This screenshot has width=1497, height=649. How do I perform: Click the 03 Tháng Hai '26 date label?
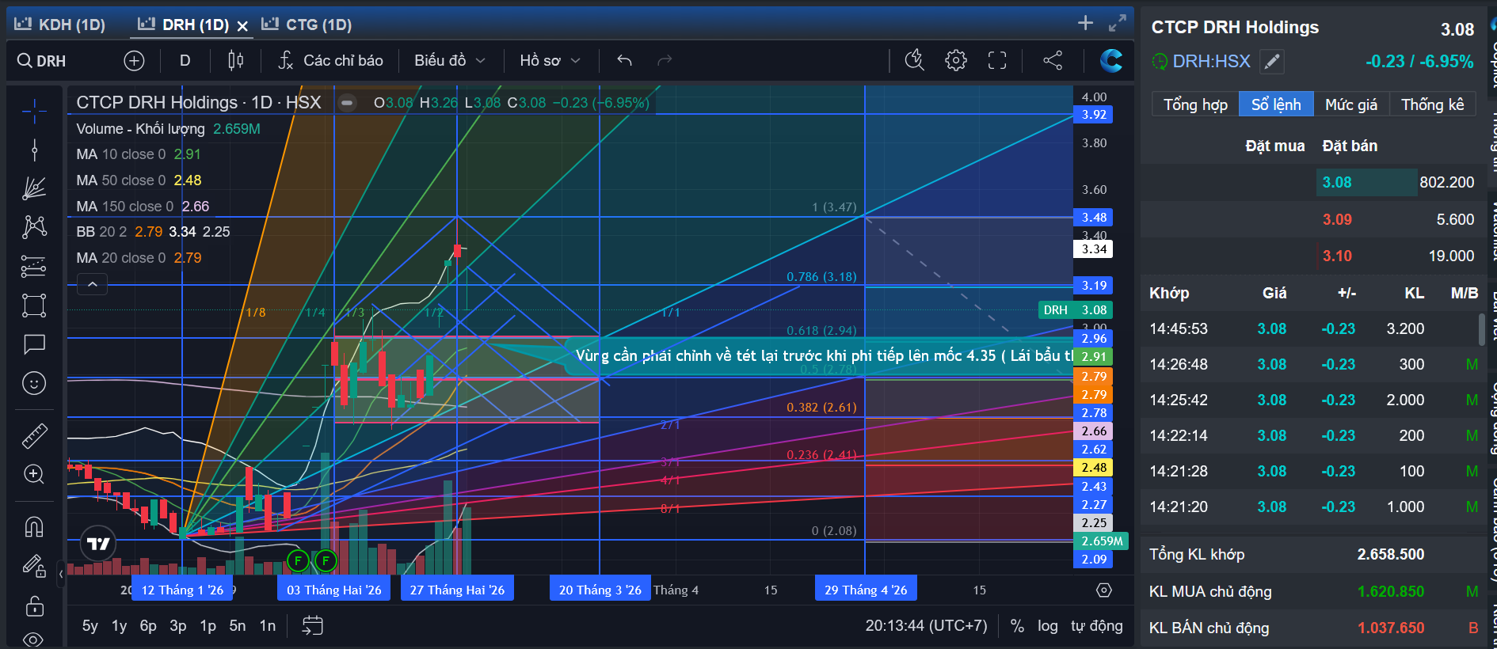[334, 590]
